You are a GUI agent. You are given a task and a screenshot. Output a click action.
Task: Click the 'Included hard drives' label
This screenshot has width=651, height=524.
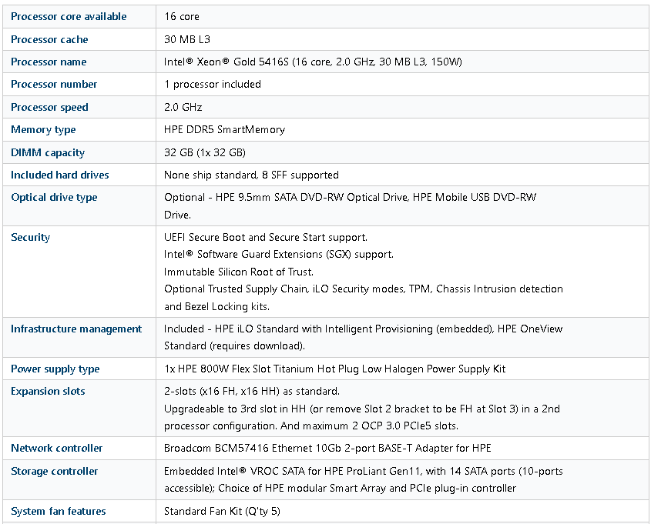(60, 175)
